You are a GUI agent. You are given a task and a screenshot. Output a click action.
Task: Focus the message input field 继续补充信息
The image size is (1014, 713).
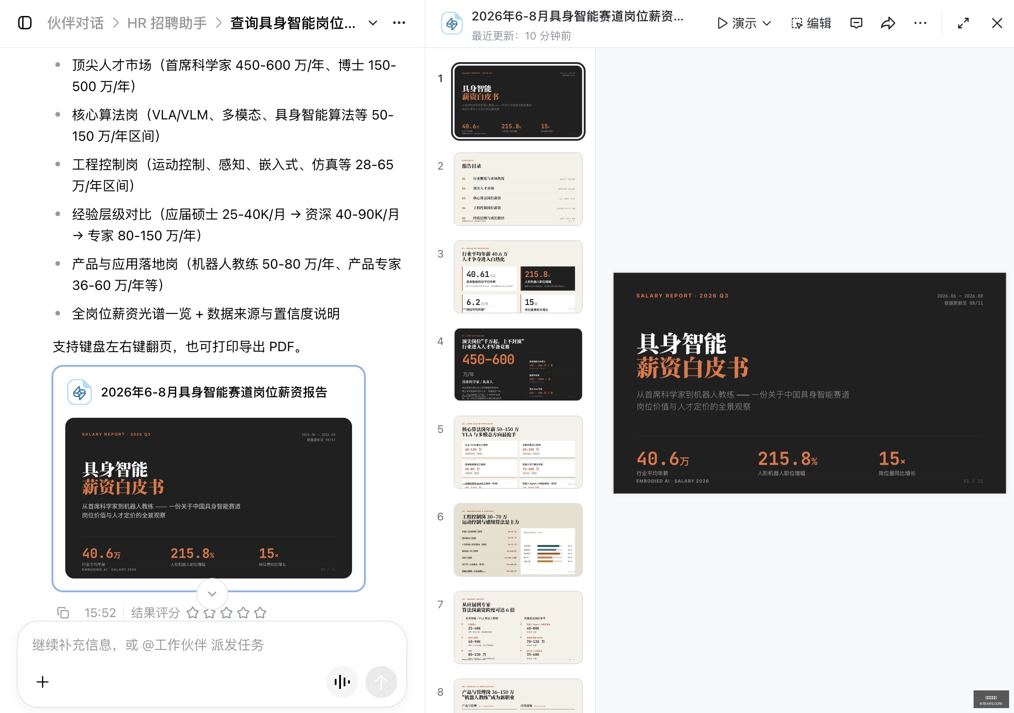(x=212, y=645)
